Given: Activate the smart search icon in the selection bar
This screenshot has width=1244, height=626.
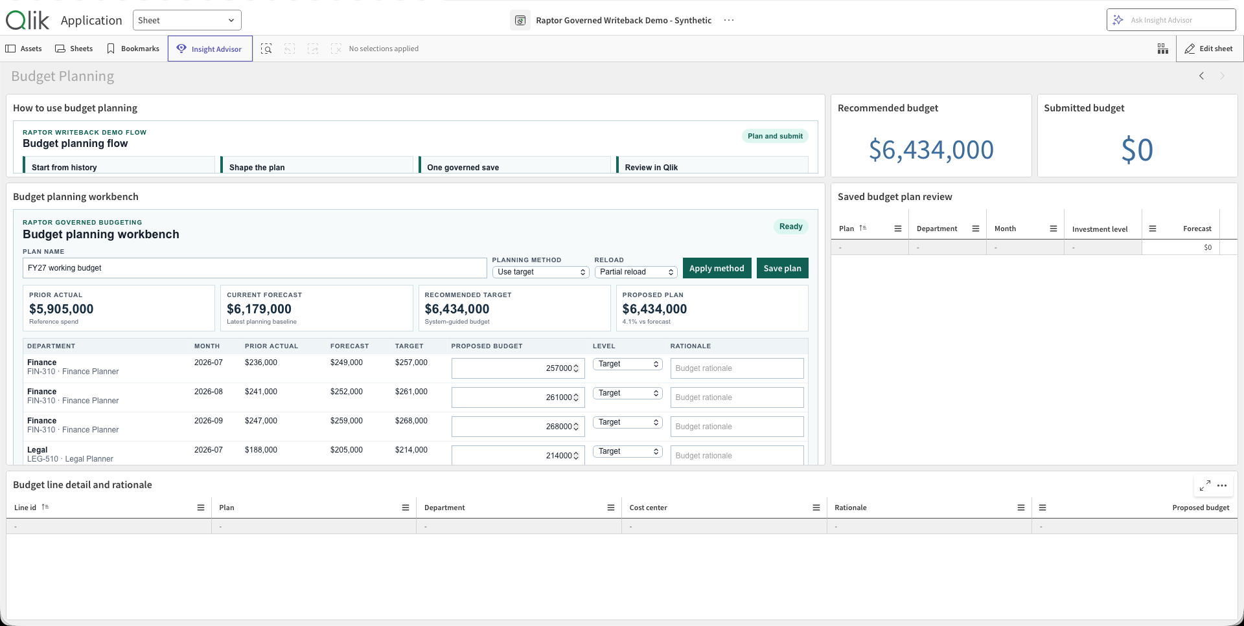Looking at the screenshot, I should pyautogui.click(x=266, y=49).
